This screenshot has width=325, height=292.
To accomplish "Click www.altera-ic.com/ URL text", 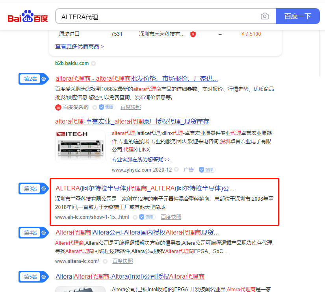I will 77,261.
